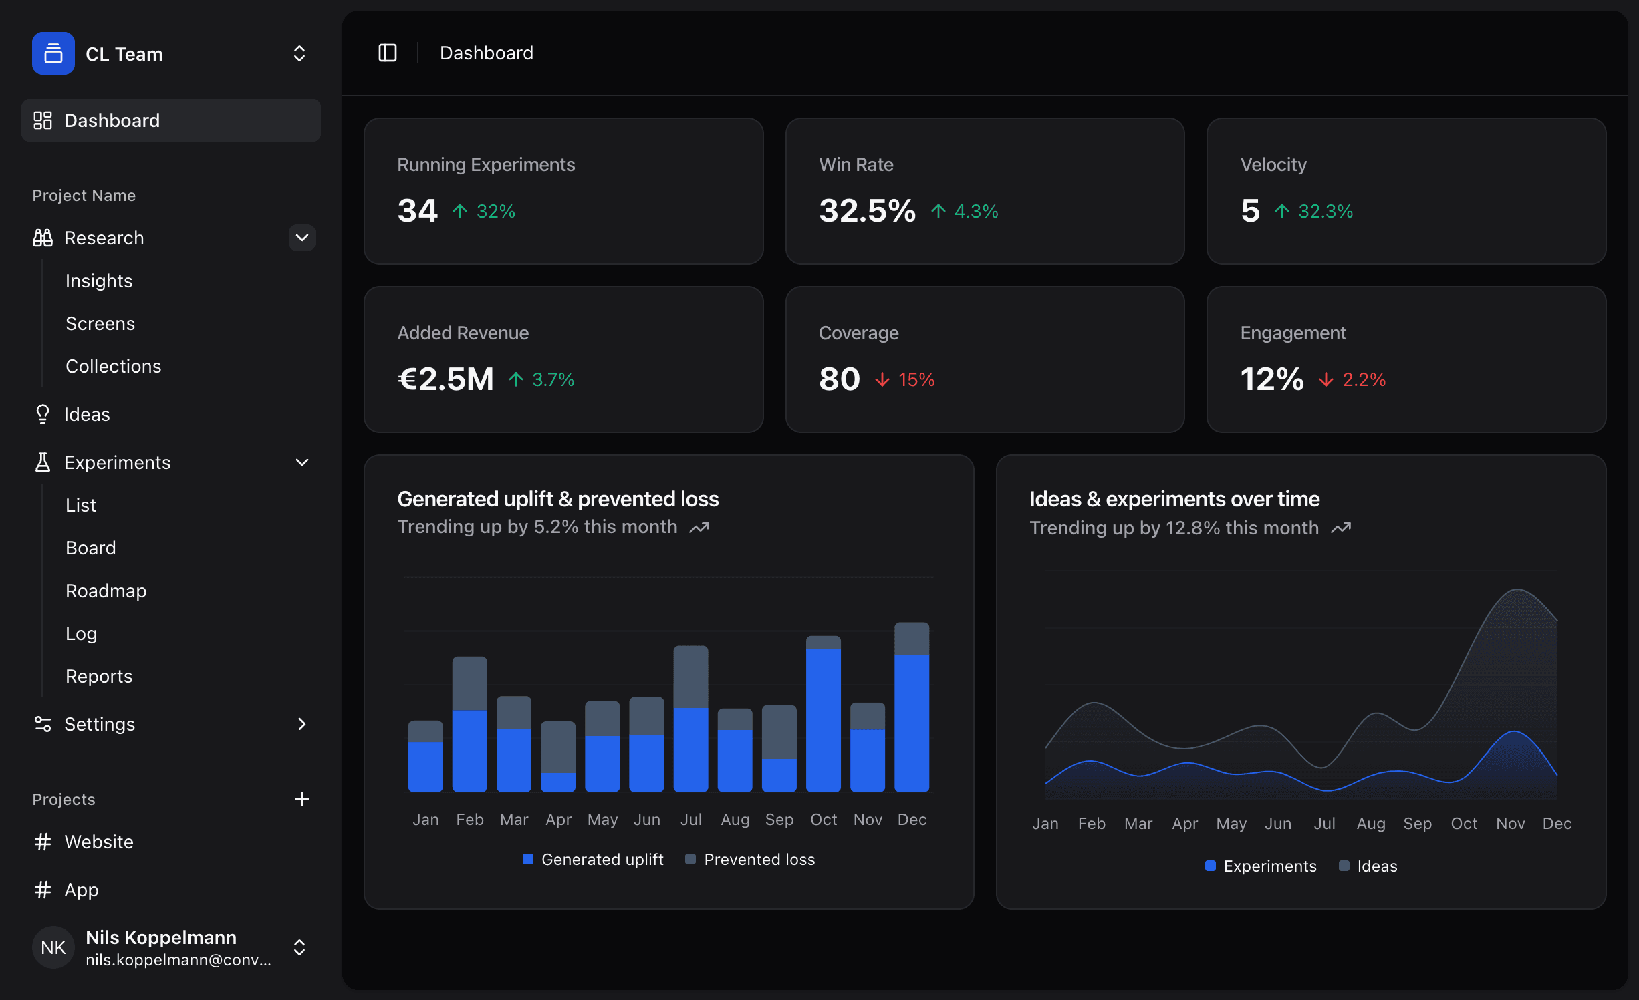Click the Experiments sidebar label
The height and width of the screenshot is (1000, 1639).
pos(118,462)
